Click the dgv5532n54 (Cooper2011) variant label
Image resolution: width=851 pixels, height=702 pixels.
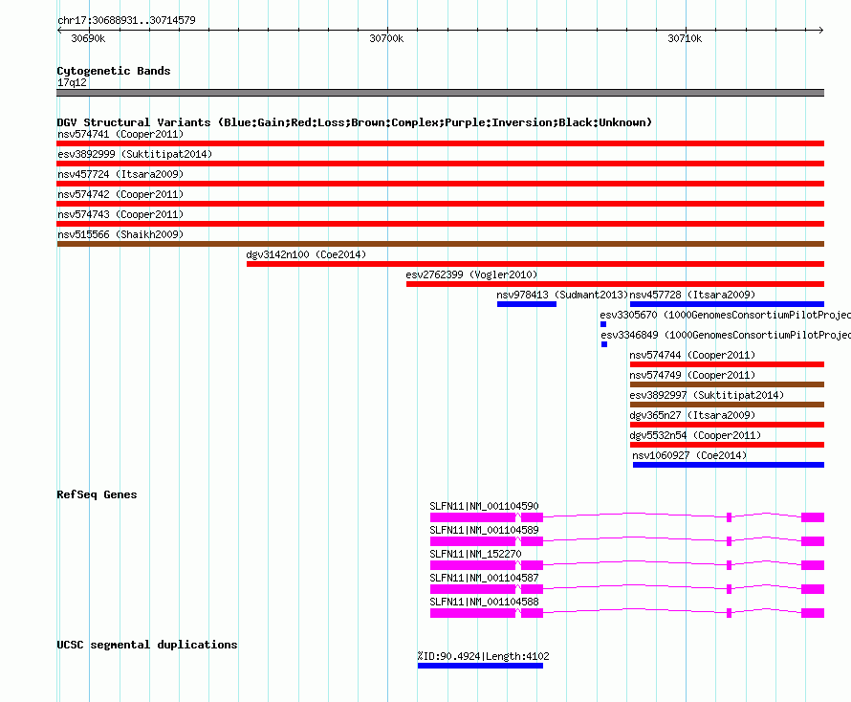695,435
